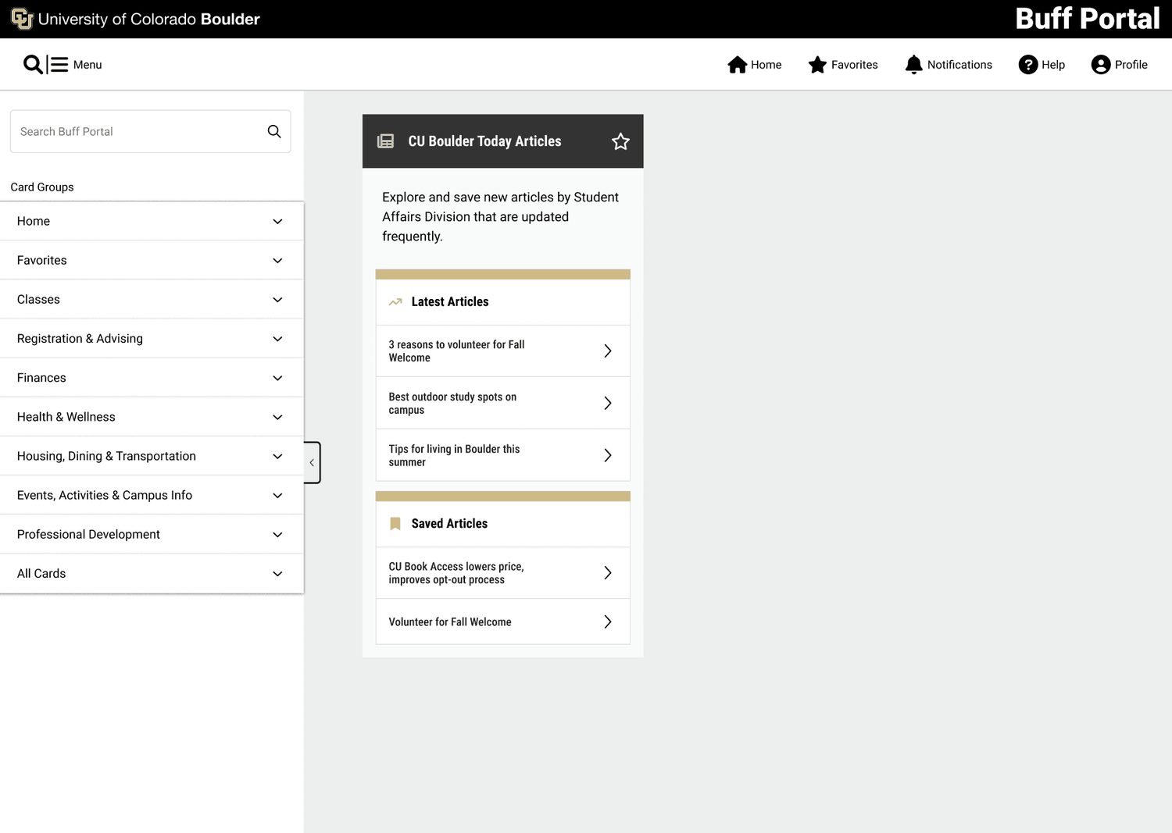Select the Health & Wellness group label
The image size is (1172, 833).
click(66, 417)
